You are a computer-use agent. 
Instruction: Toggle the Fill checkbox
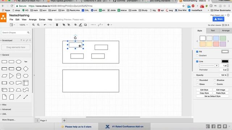tap(197, 52)
